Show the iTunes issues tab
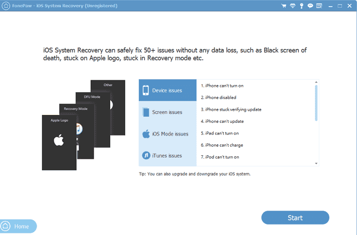Image resolution: width=357 pixels, height=235 pixels. point(168,156)
